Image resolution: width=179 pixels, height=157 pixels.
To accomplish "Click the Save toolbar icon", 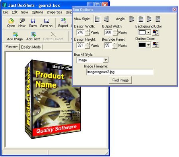I will (33, 21).
